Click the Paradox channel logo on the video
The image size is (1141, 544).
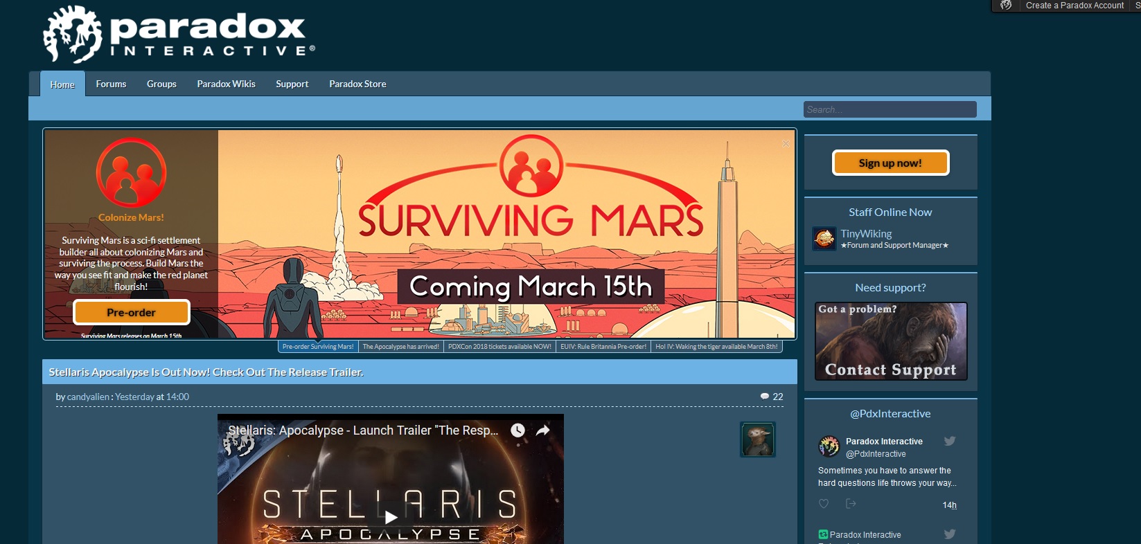coord(238,439)
